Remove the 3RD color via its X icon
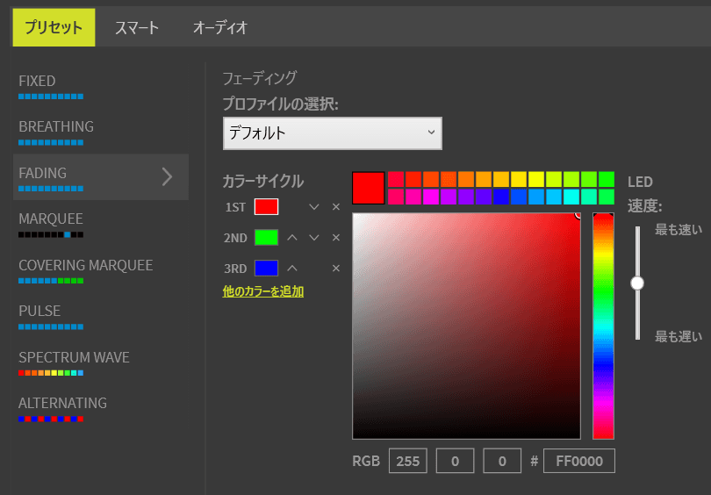Image resolution: width=711 pixels, height=495 pixels. click(x=336, y=269)
